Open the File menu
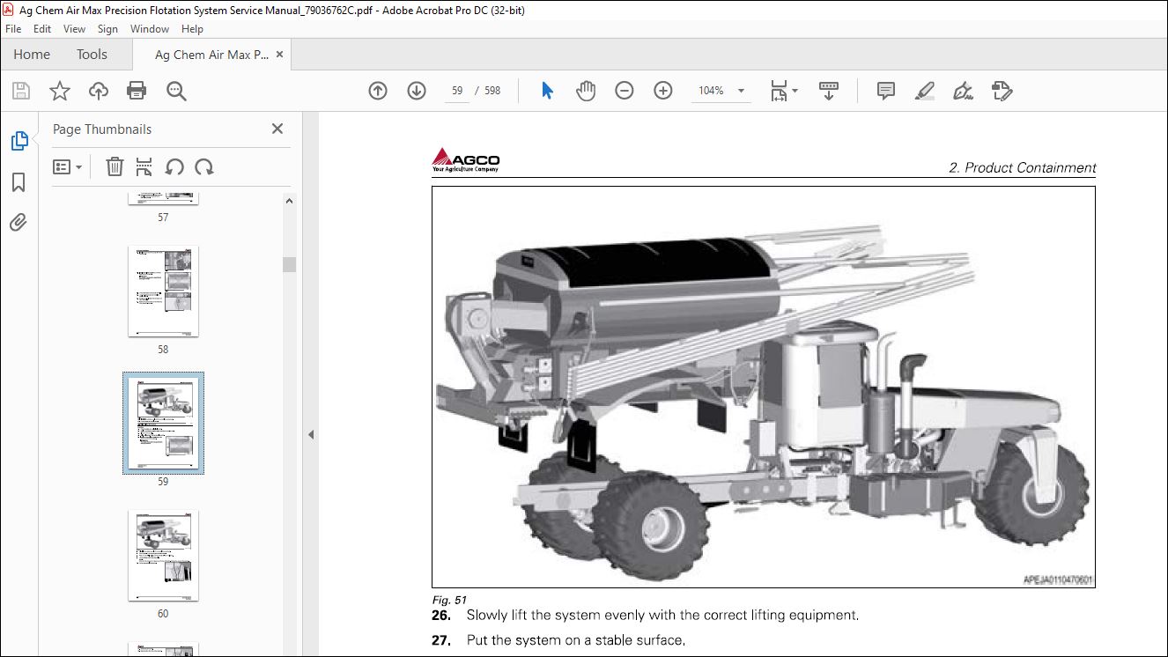Image resolution: width=1168 pixels, height=657 pixels. tap(13, 29)
